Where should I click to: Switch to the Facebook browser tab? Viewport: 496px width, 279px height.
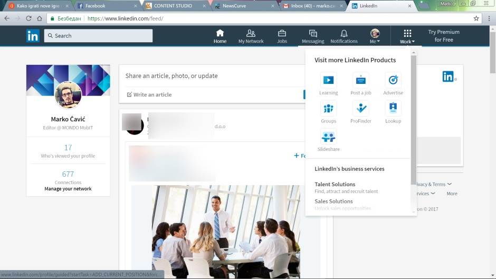(x=108, y=6)
